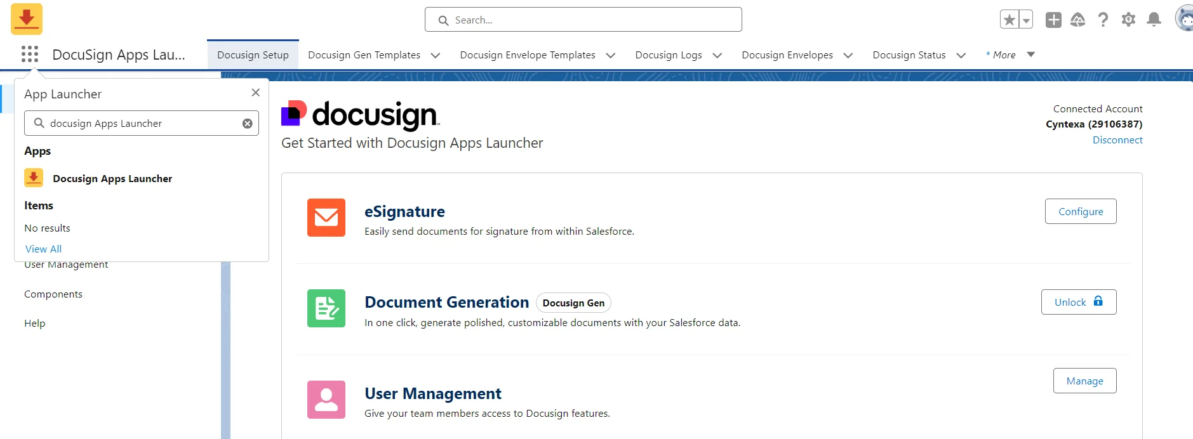Click the pink User Management person icon
The image size is (1193, 439).
point(326,400)
